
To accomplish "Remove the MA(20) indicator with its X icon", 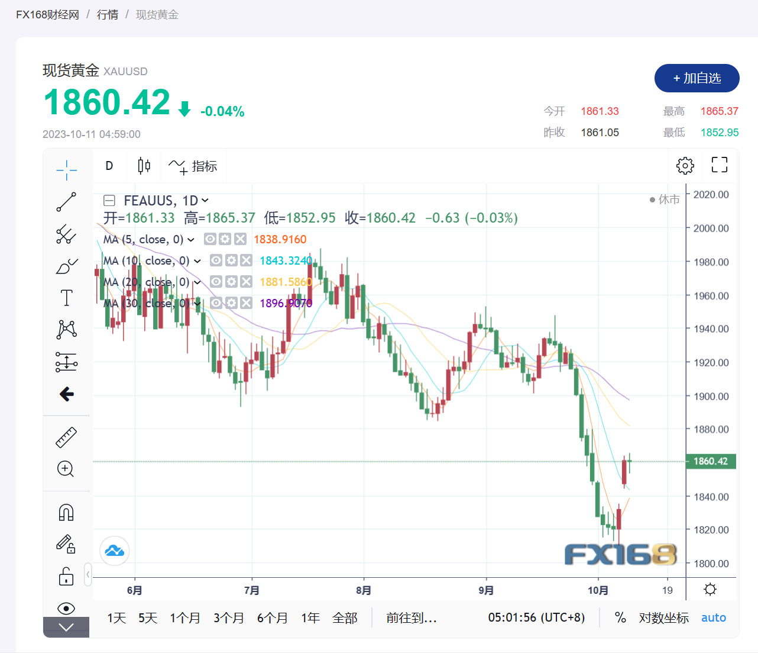I will 246,281.
